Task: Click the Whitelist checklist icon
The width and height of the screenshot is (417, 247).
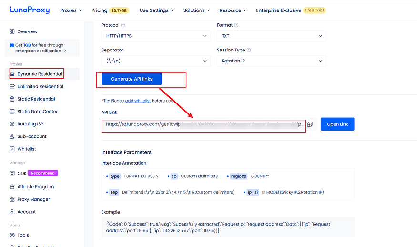Action: 12,149
